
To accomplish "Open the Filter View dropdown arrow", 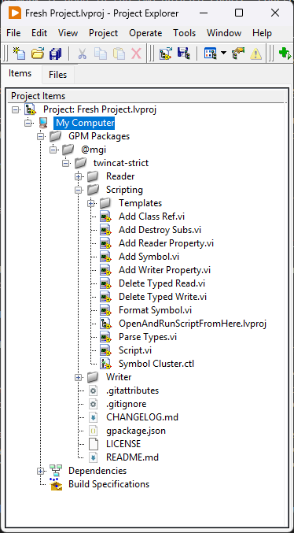I will [223, 53].
